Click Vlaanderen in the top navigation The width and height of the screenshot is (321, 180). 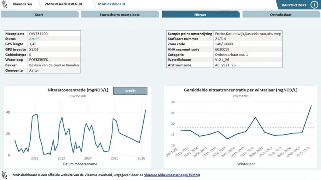[x=23, y=4]
